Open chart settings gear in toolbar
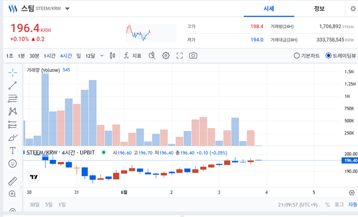The height and width of the screenshot is (217, 358). (166, 55)
